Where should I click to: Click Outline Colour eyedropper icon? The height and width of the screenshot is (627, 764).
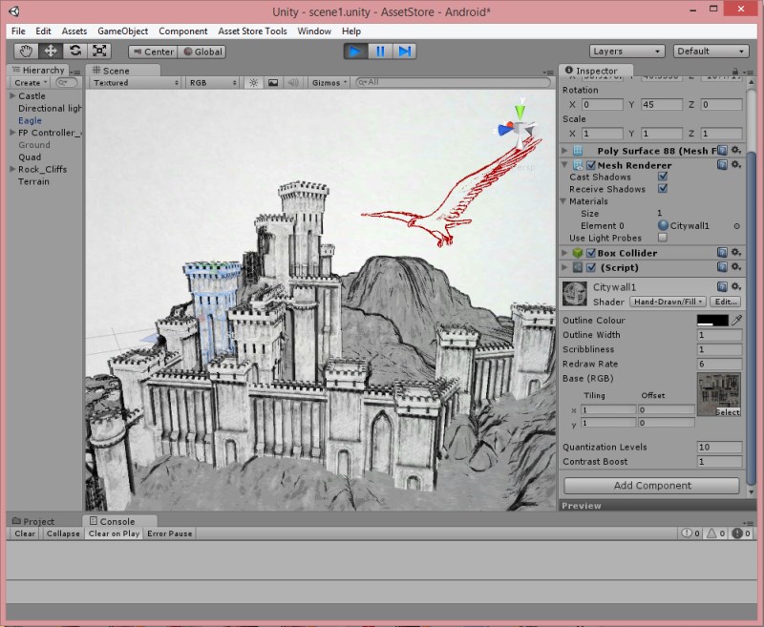point(736,320)
